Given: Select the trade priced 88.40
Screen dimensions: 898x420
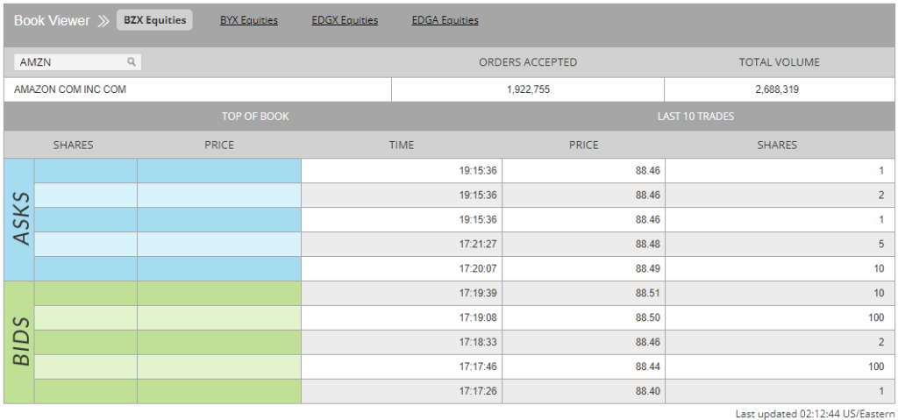Looking at the screenshot, I should pos(647,391).
